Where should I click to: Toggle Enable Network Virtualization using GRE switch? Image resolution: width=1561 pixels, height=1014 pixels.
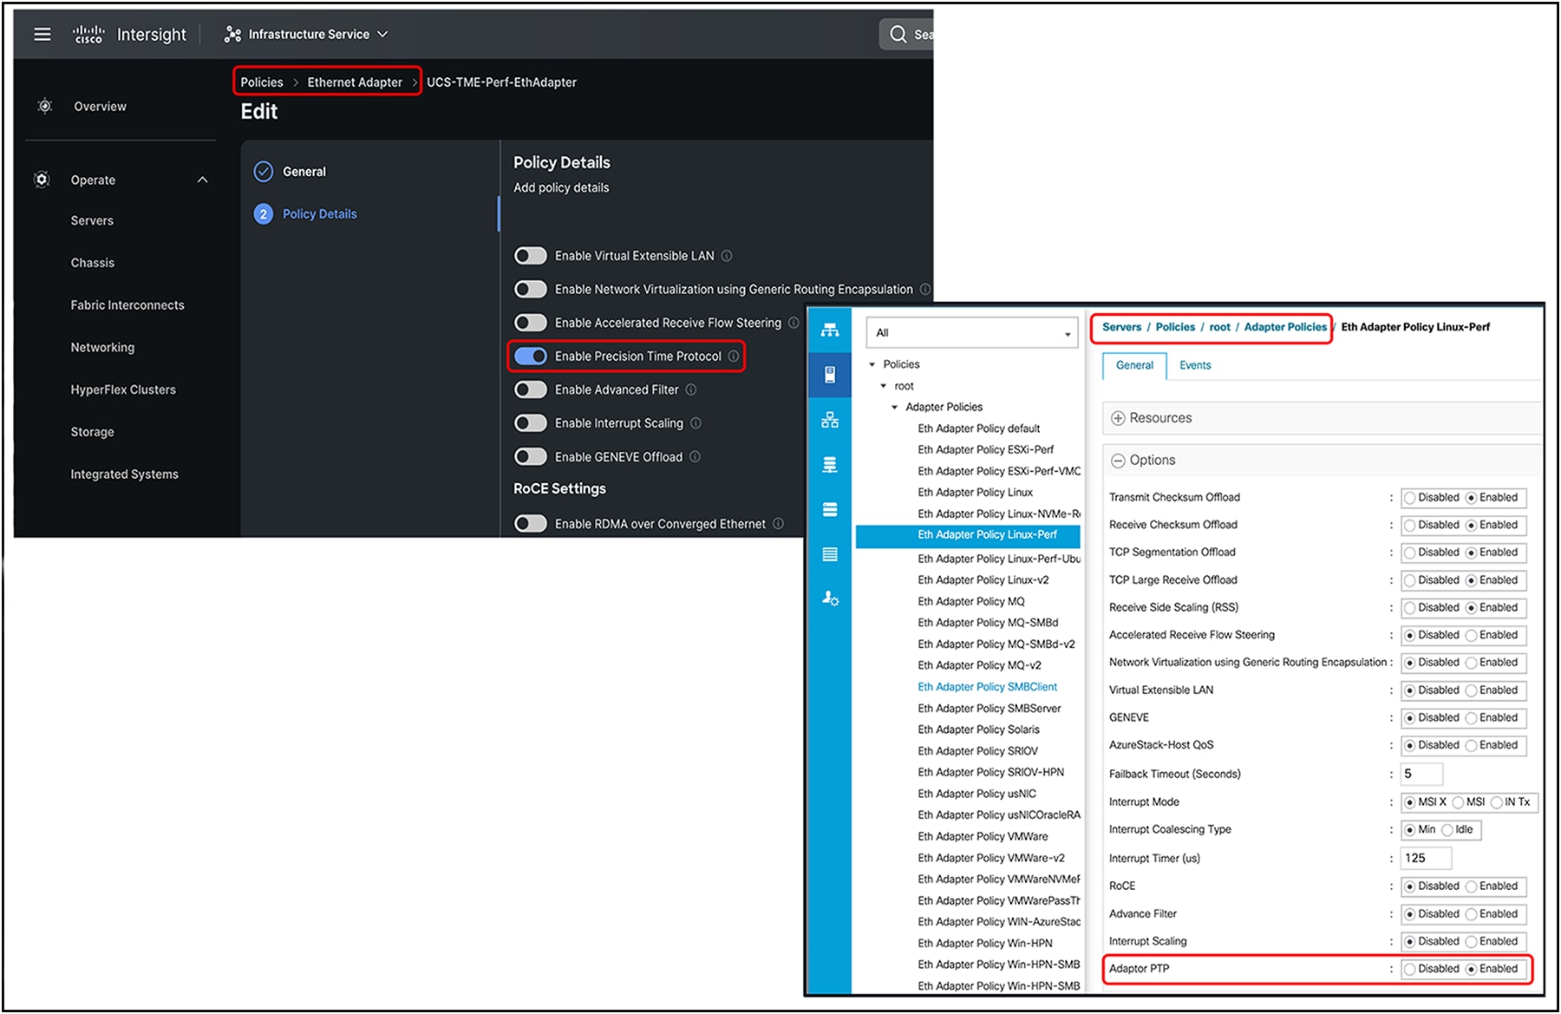pyautogui.click(x=530, y=289)
